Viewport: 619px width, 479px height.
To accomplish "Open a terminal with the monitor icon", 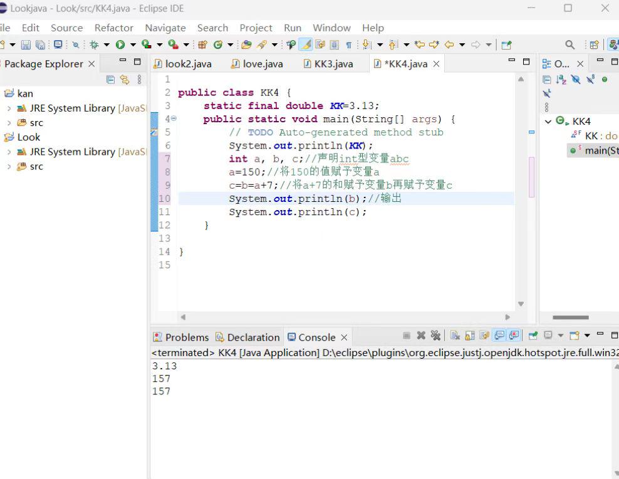I will (58, 45).
